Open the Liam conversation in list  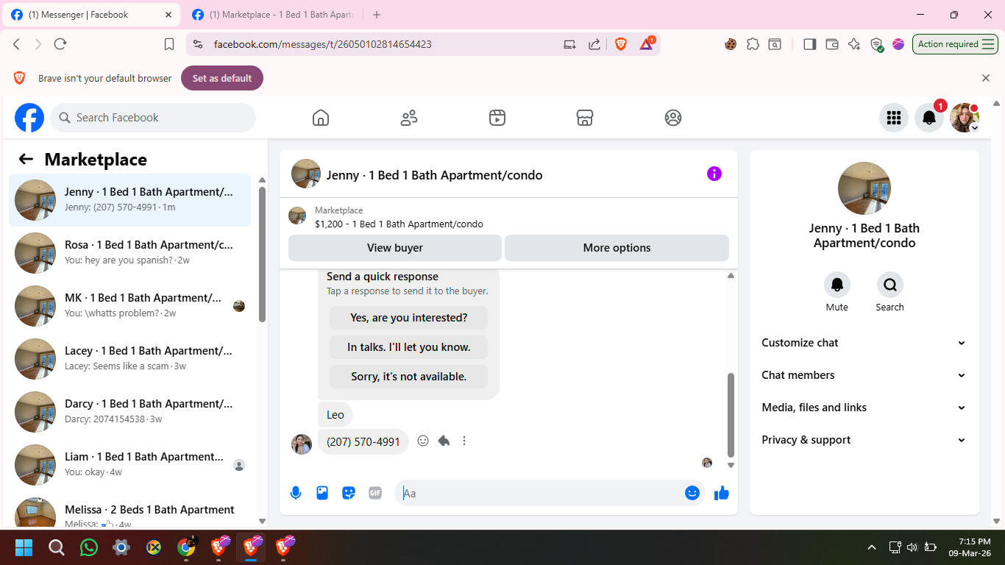[129, 465]
